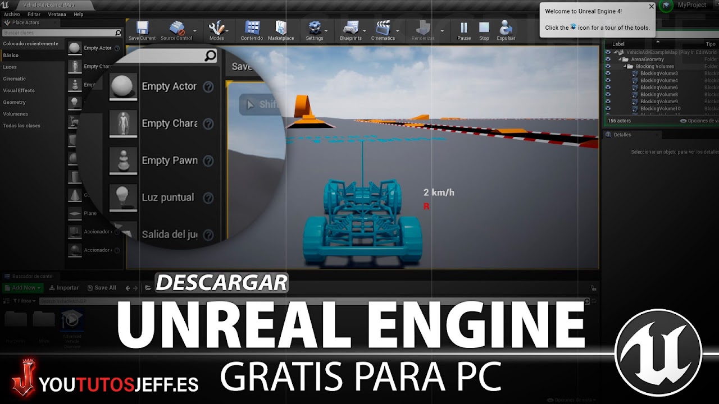
Task: Select the box Accionador trigger icon
Action: tap(74, 232)
